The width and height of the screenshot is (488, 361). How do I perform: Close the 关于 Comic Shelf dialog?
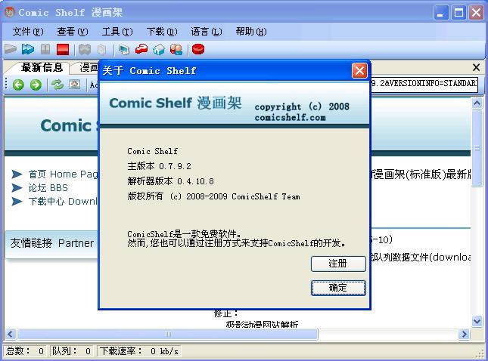359,70
